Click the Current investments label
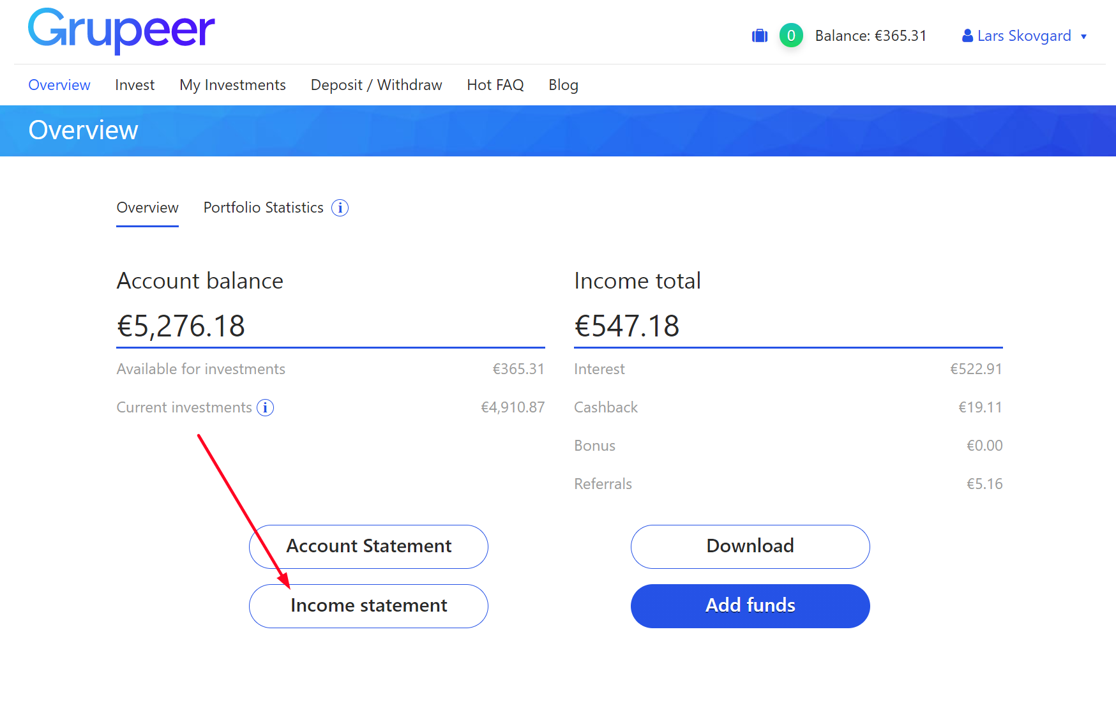The width and height of the screenshot is (1116, 701). point(184,407)
